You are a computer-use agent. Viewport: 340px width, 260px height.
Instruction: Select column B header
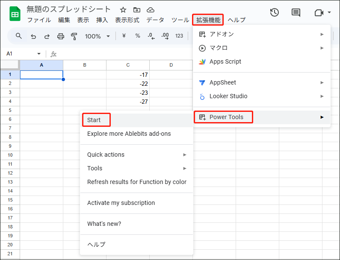coord(85,65)
